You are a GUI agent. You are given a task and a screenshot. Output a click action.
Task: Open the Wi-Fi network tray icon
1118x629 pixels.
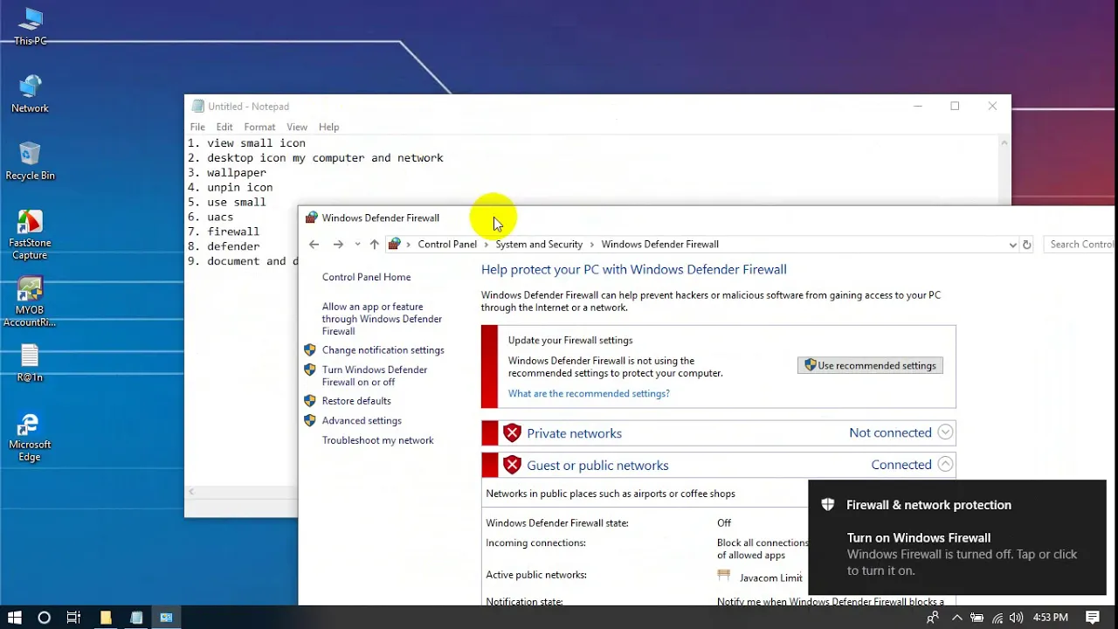coord(997,618)
